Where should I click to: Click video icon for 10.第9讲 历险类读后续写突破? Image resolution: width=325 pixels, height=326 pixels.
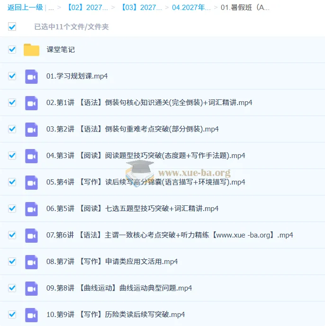[x=31, y=315]
